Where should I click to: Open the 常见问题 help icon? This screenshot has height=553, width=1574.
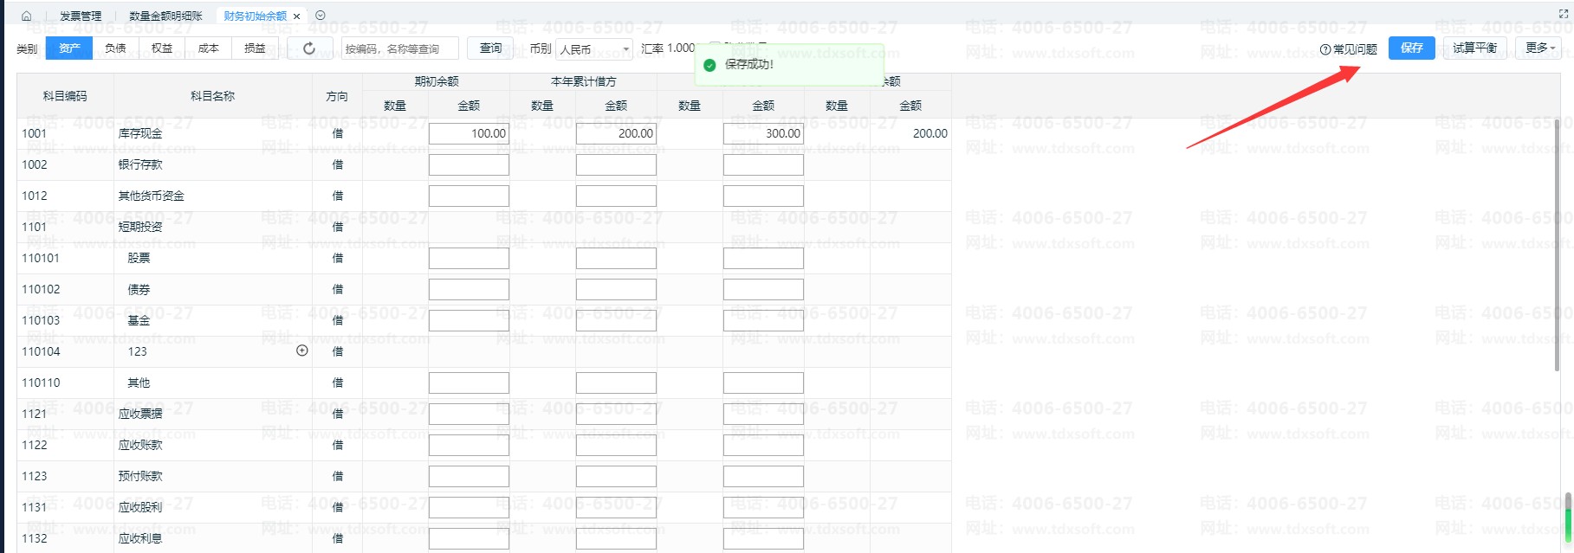pos(1325,49)
